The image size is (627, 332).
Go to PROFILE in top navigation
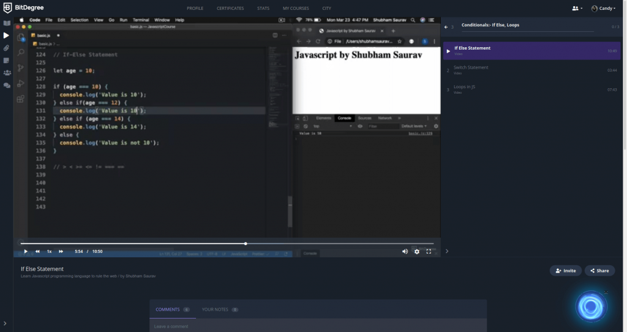click(195, 8)
